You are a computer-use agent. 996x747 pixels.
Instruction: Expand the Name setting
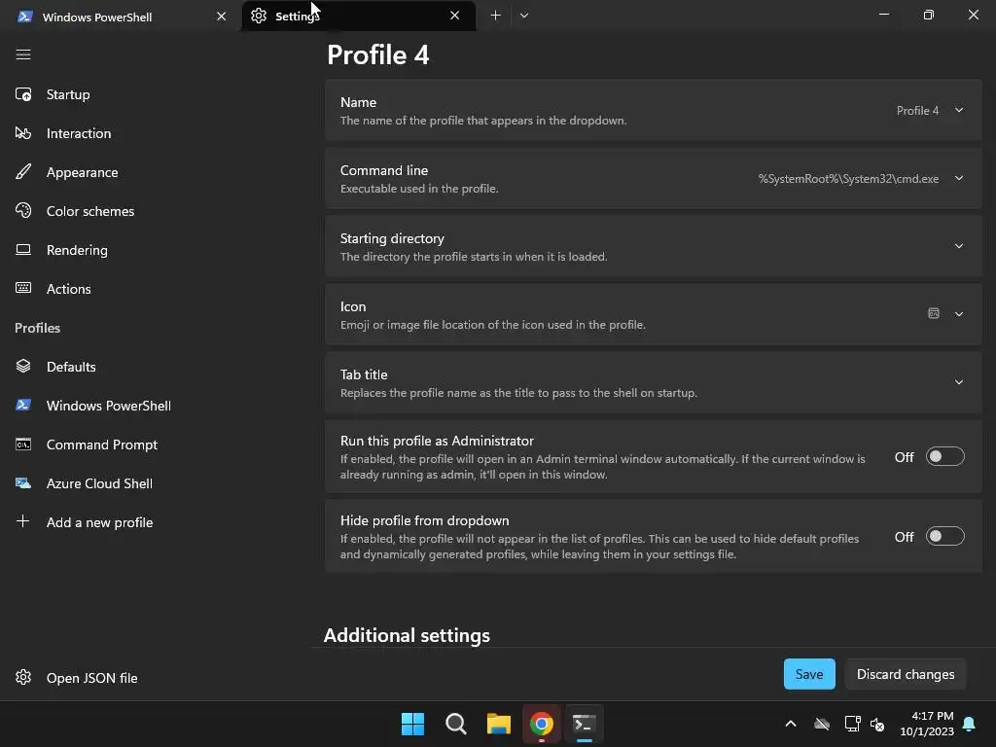tap(959, 111)
